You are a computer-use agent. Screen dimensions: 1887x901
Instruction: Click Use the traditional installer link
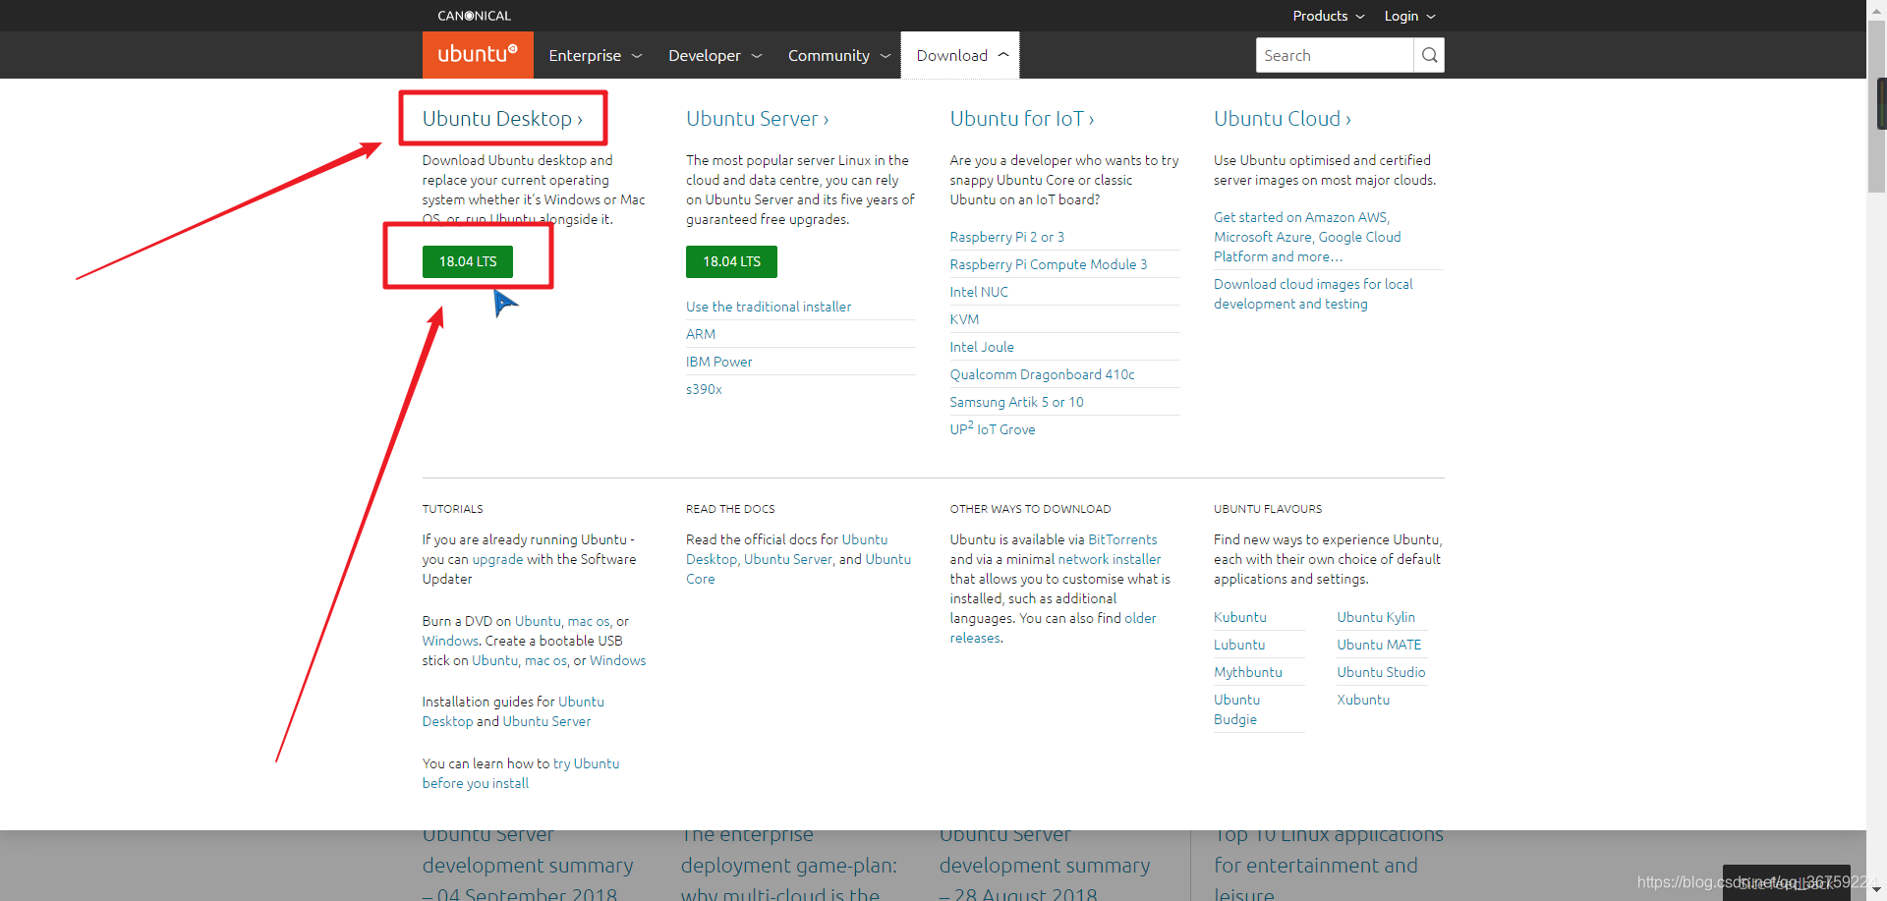click(x=769, y=307)
